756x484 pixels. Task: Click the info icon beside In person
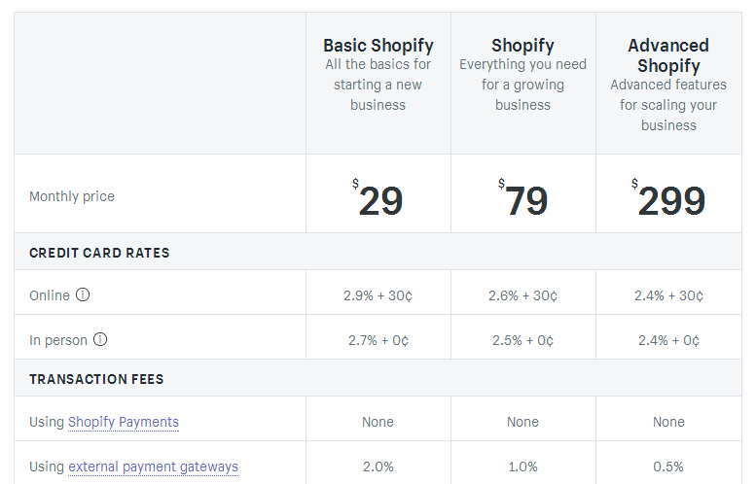[x=100, y=339]
